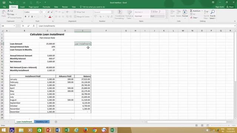Add a new worksheet
Screen dimensions: 237x133
coord(56,122)
